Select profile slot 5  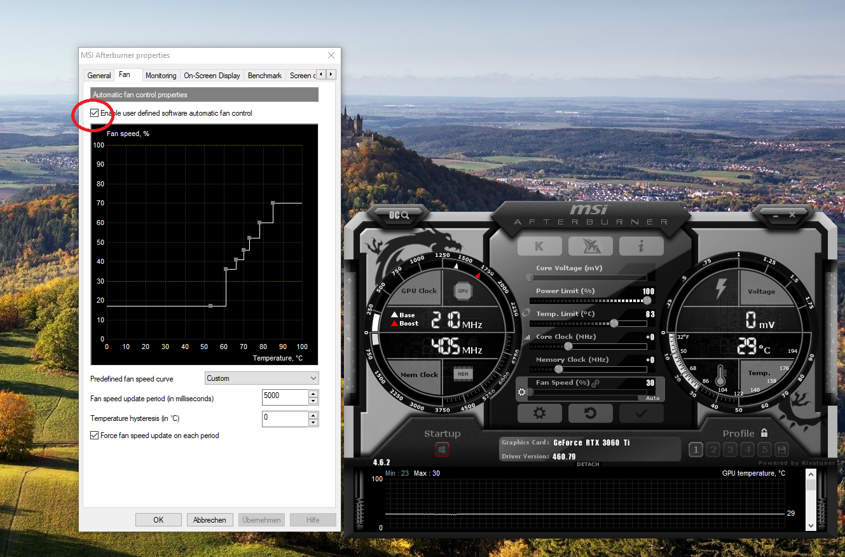coord(765,450)
